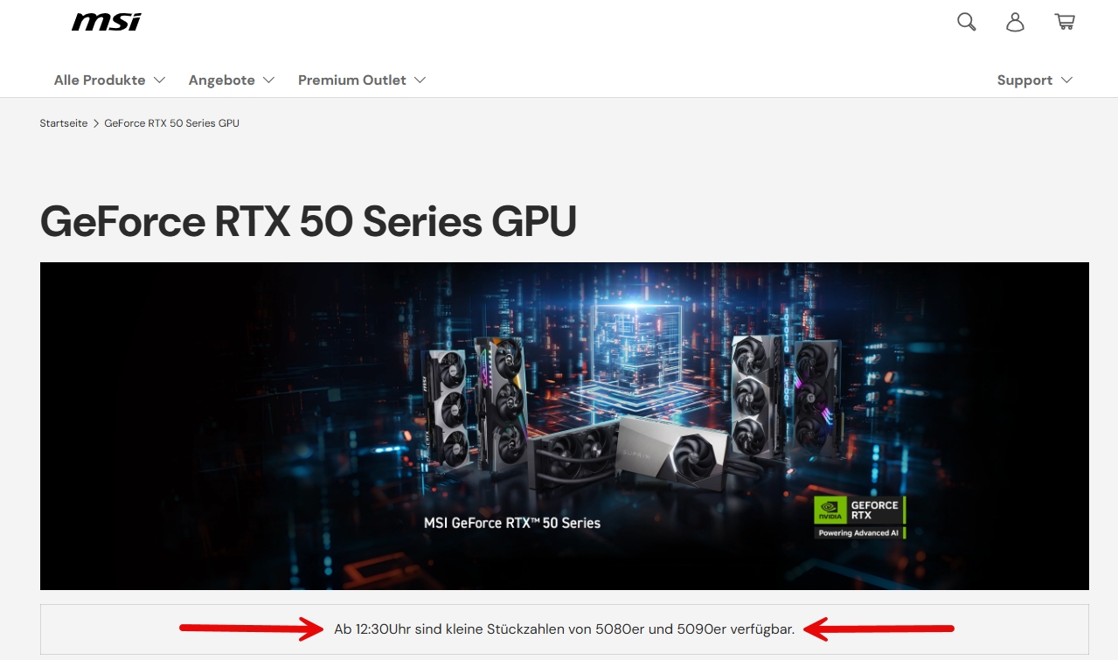The width and height of the screenshot is (1118, 660).
Task: Expand the Support chevron
Action: (x=1066, y=80)
